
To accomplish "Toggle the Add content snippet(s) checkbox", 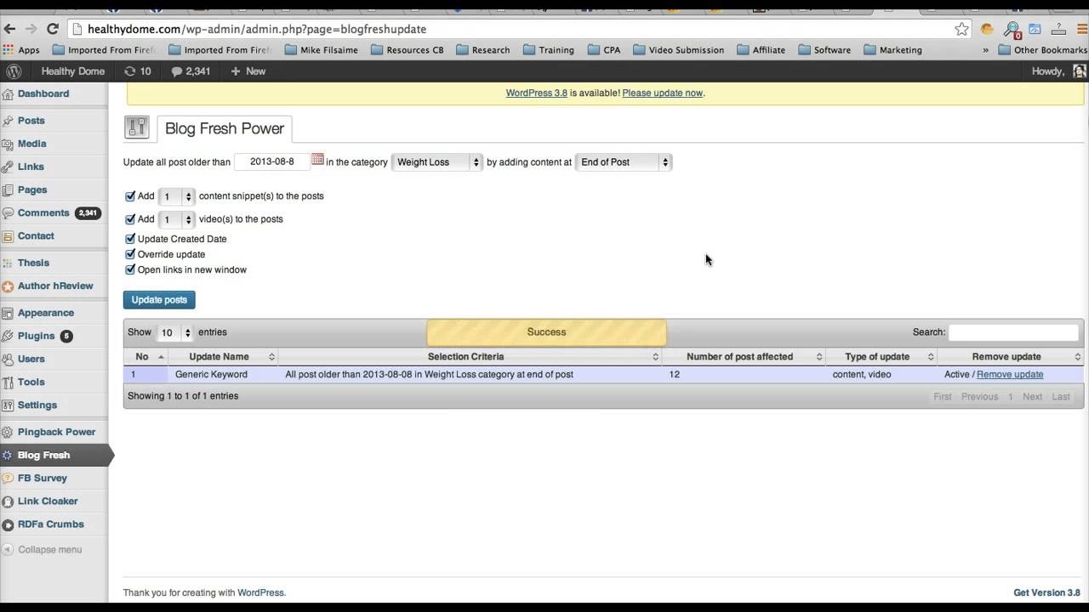I will 130,195.
